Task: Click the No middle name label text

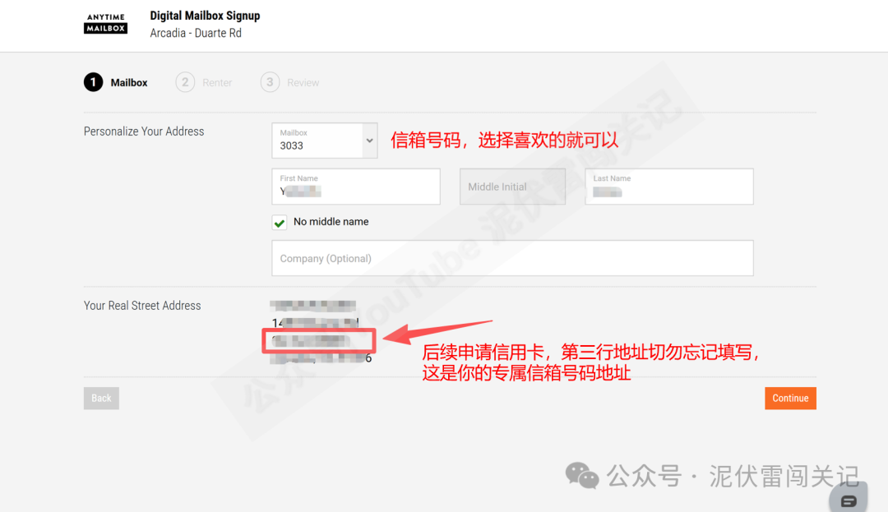Action: click(x=331, y=222)
